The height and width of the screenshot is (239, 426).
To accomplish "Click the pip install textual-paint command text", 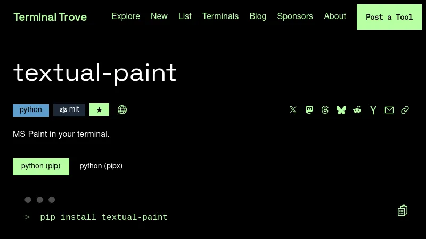I will point(104,217).
